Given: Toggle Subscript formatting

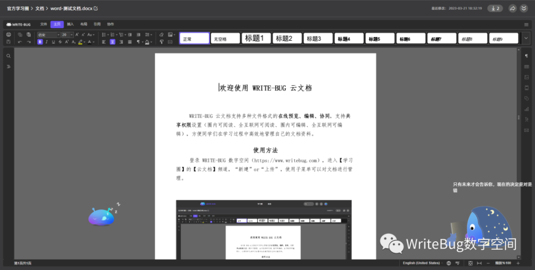Looking at the screenshot, I should pos(73,42).
